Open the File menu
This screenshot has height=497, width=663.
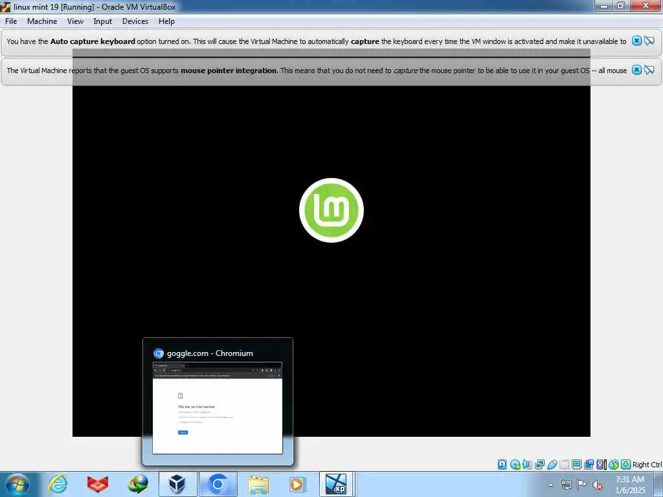(x=11, y=21)
